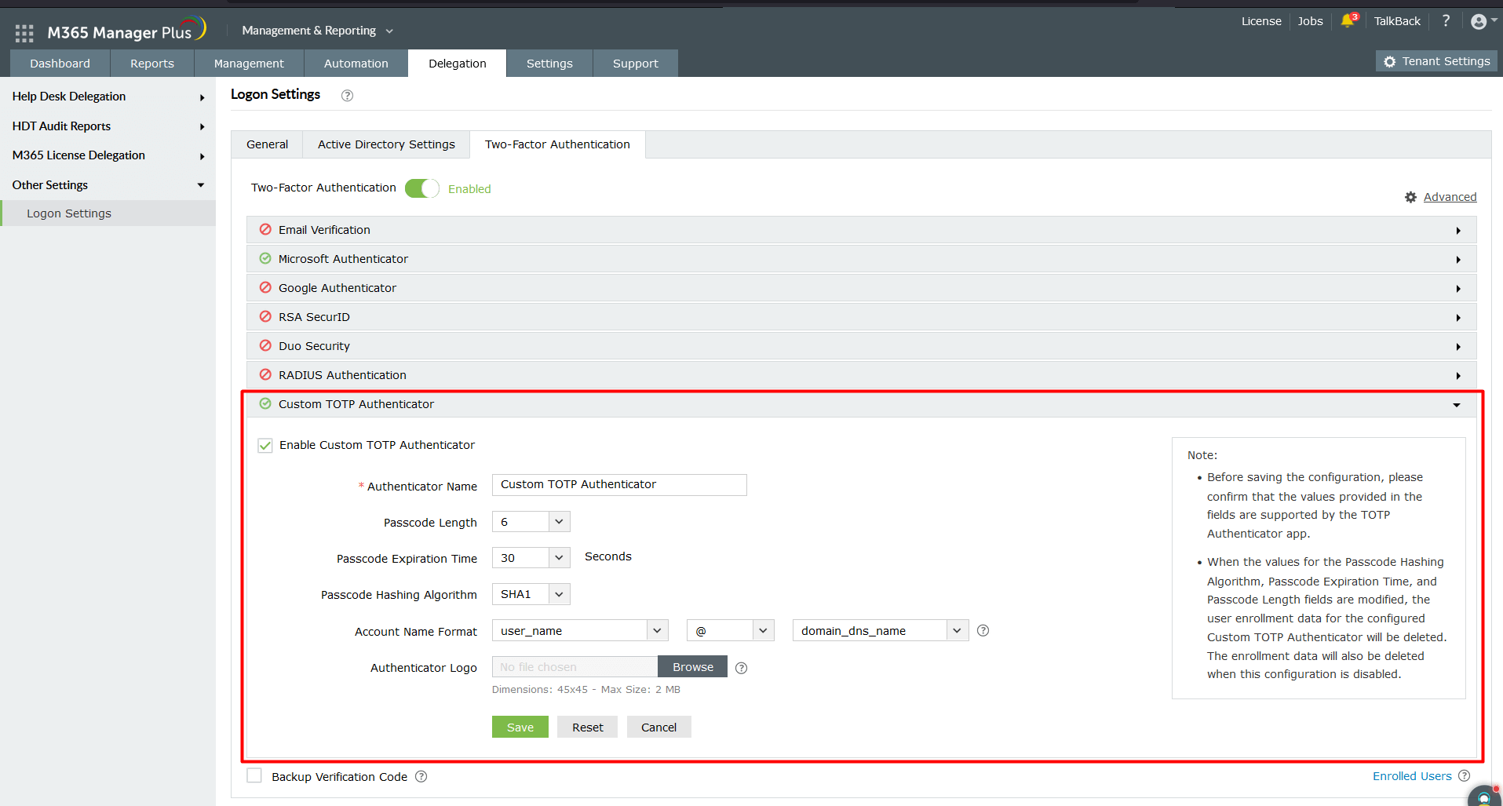The height and width of the screenshot is (806, 1503).
Task: Expand Help Desk Delegation menu
Action: coord(108,97)
